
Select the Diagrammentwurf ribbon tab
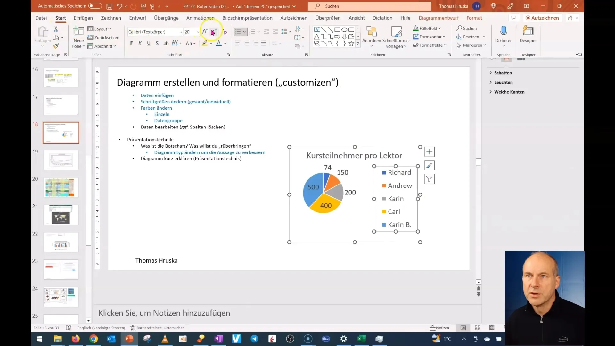click(439, 18)
